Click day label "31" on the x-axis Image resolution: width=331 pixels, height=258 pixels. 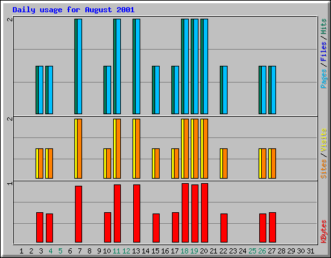(310, 251)
